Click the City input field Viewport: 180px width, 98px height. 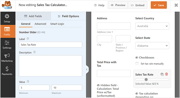(x=105, y=39)
